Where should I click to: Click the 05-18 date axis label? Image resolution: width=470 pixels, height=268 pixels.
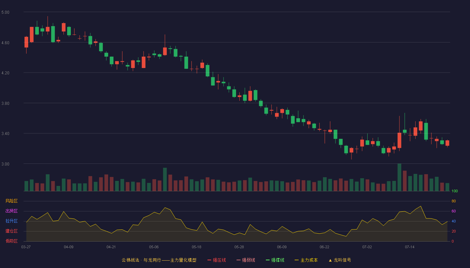196,247
